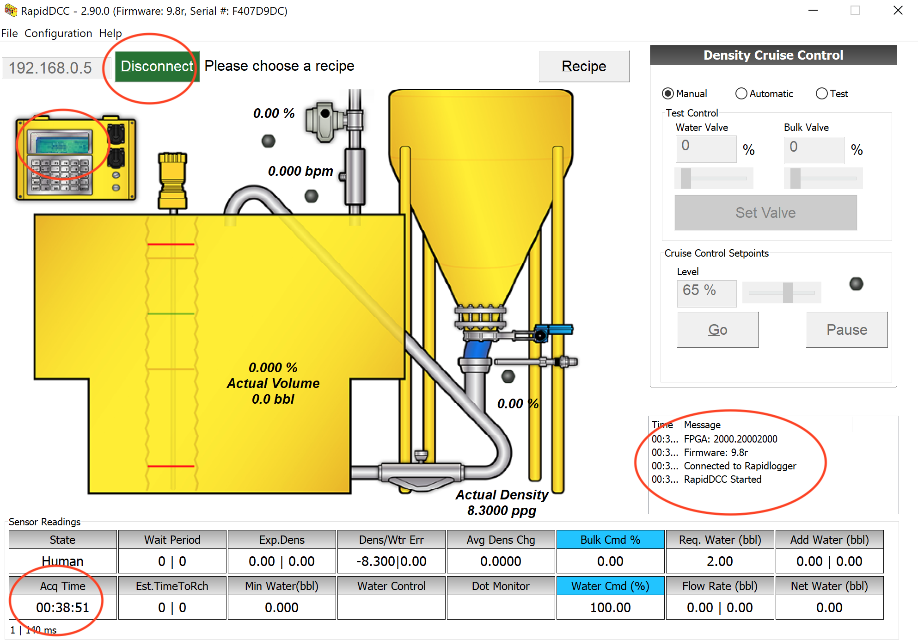Image resolution: width=918 pixels, height=640 pixels.
Task: Click the Level 65 % input field
Action: (x=707, y=293)
